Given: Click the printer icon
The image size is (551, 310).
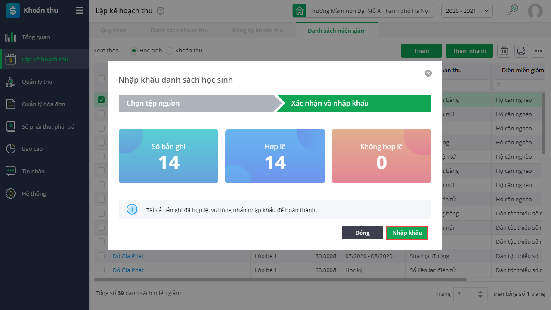Looking at the screenshot, I should (x=521, y=51).
